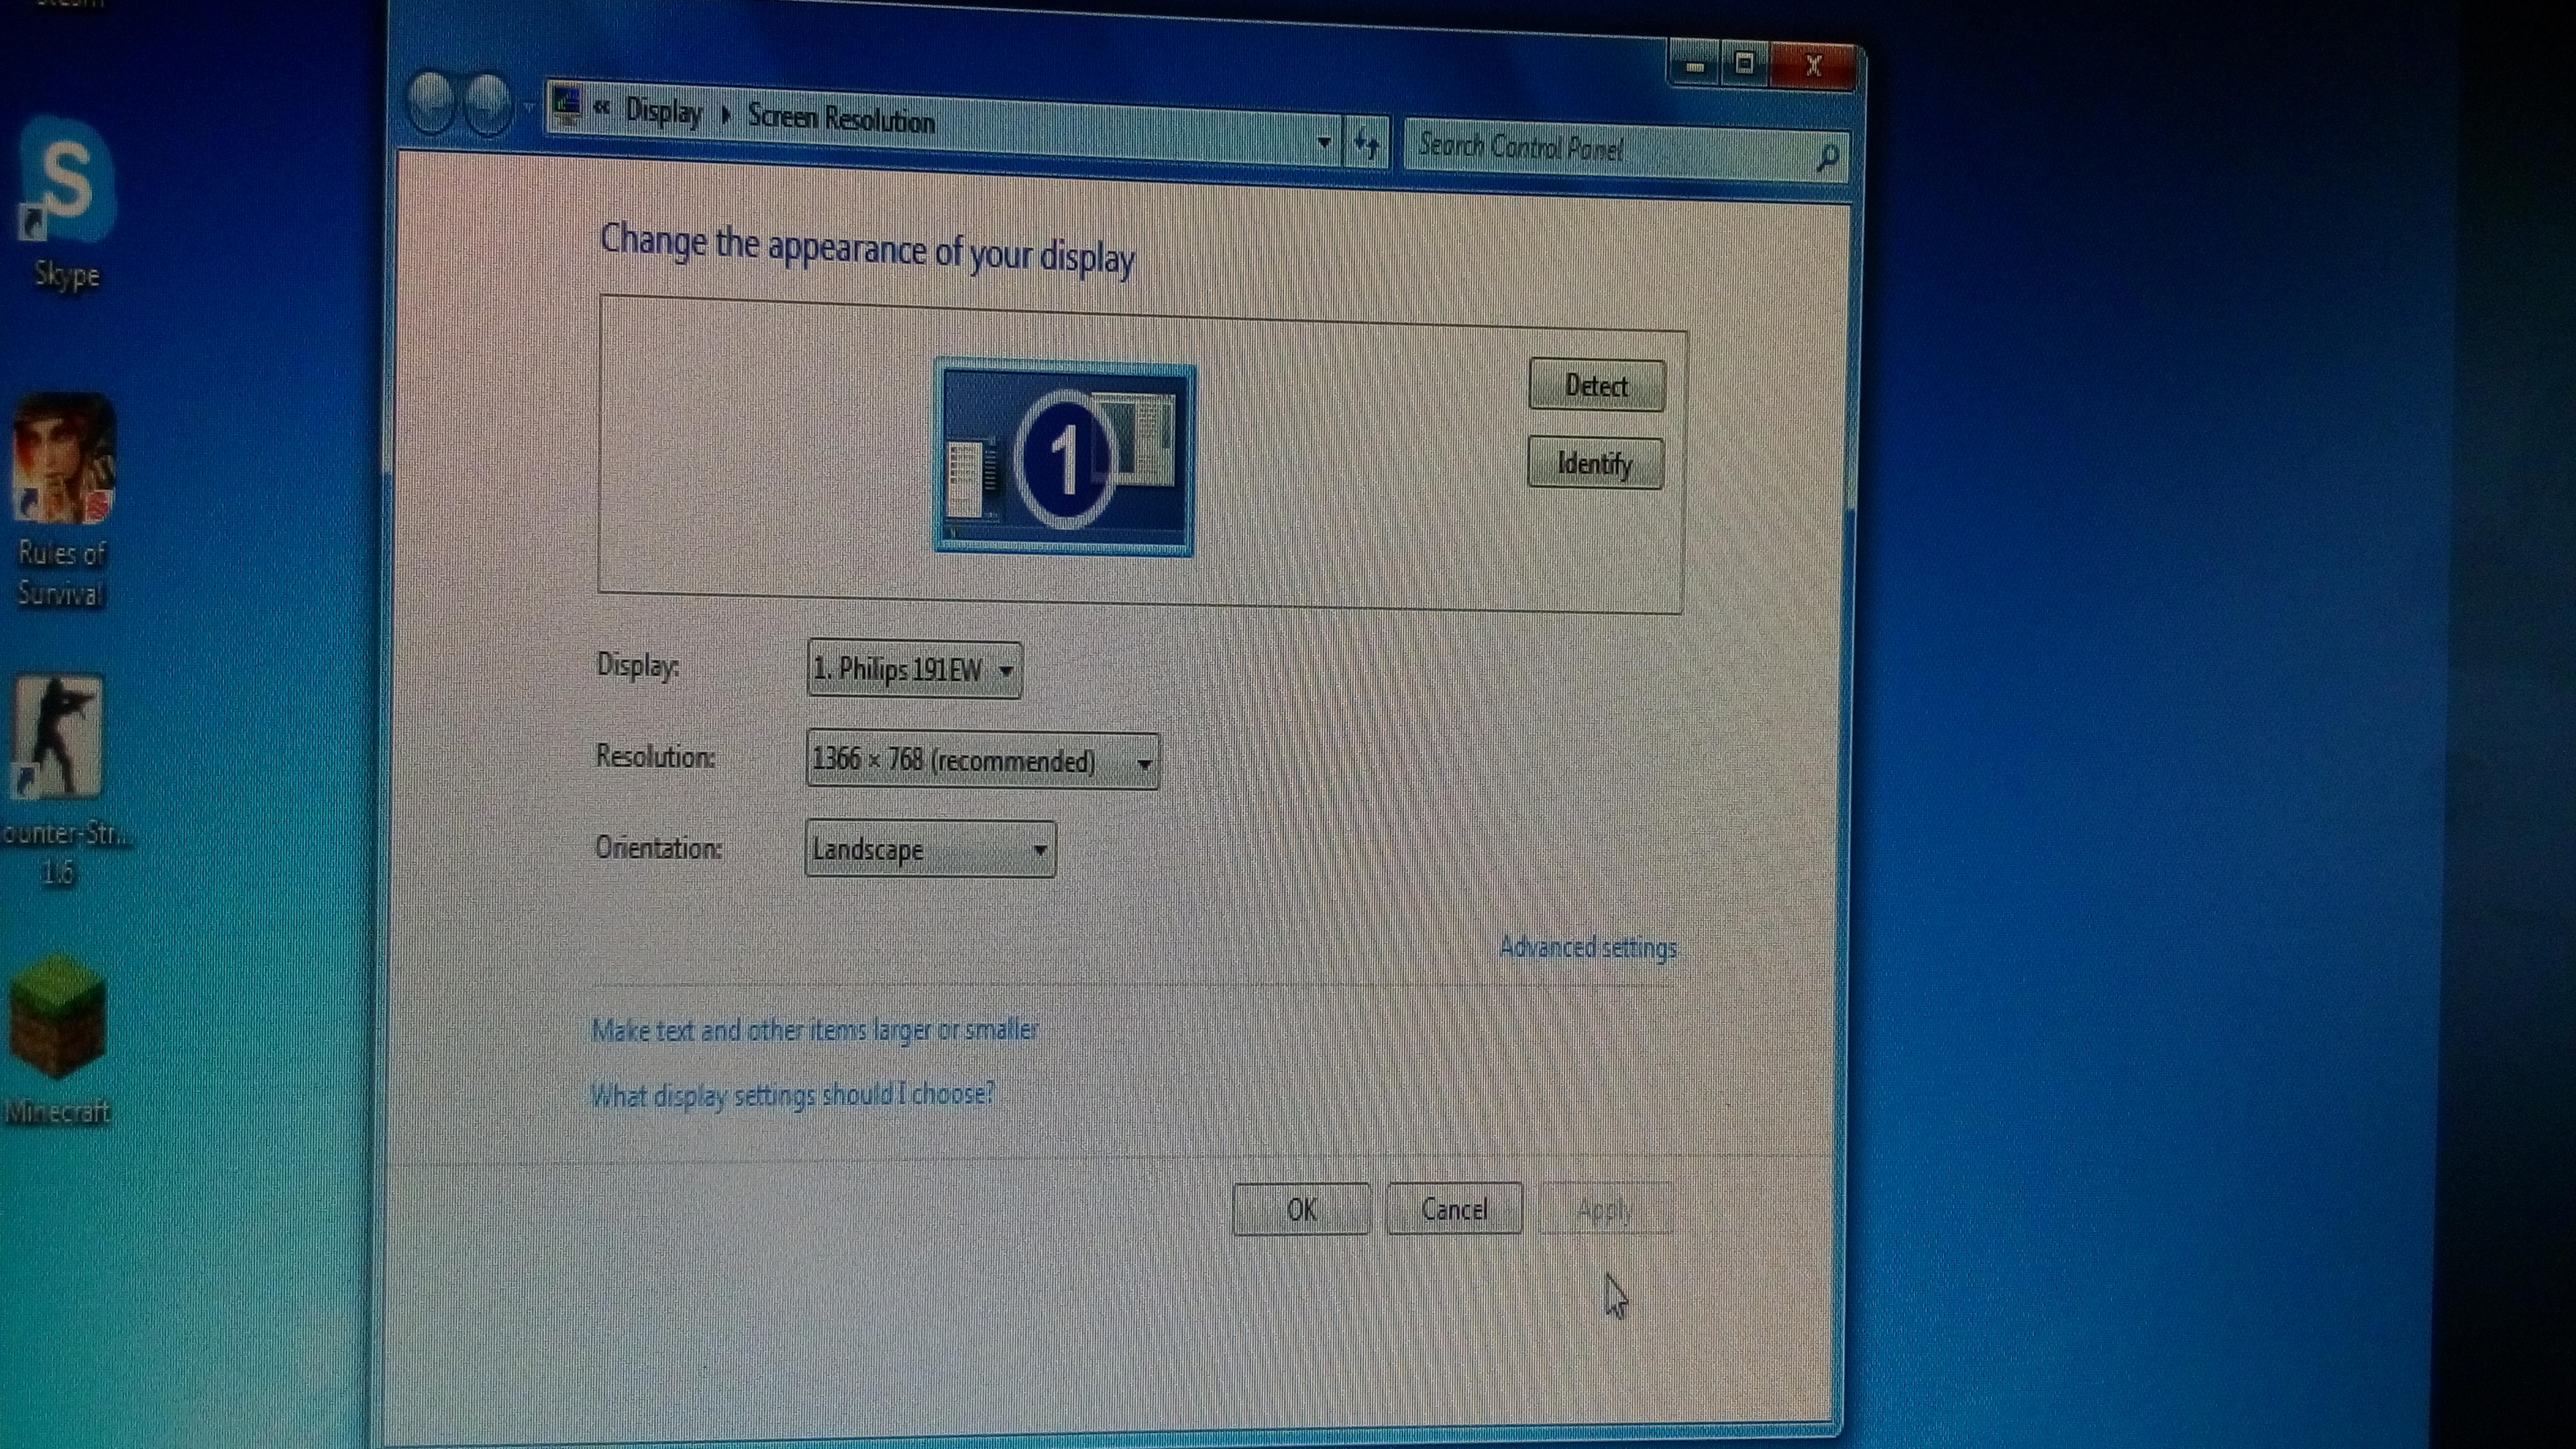Expand the breadcrumb arrow after Display
This screenshot has height=1449, width=2576.
pyautogui.click(x=726, y=114)
